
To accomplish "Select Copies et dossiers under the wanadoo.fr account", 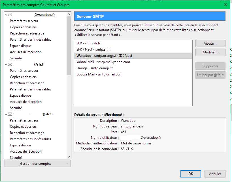I will coord(23,27).
